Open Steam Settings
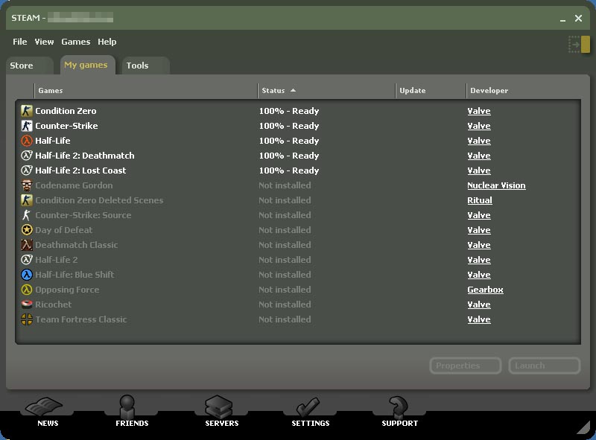The image size is (596, 440). click(310, 412)
